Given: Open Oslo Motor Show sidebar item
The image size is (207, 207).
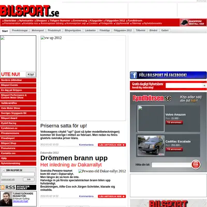Looking at the screenshot, I should (18, 108).
